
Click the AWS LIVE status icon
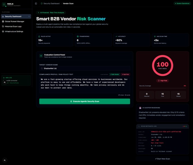pos(4,78)
